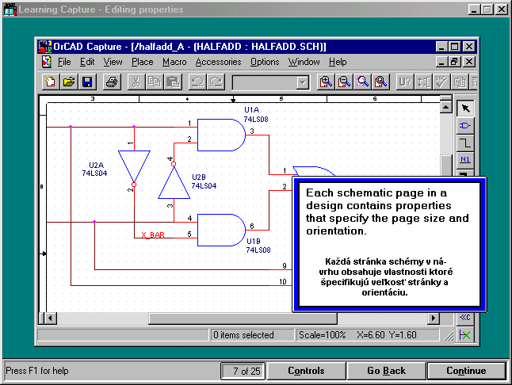Select the Place Net Alias N1 tool
This screenshot has height=385, width=512.
click(466, 161)
